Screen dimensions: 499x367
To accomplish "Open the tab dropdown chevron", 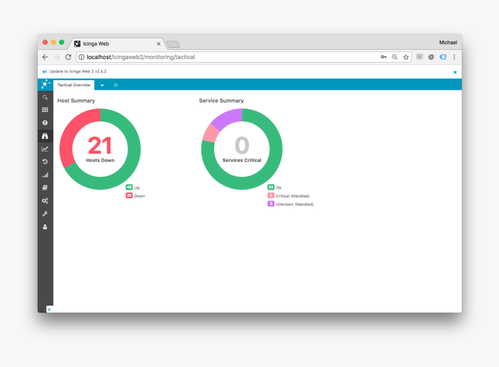I will tap(102, 85).
